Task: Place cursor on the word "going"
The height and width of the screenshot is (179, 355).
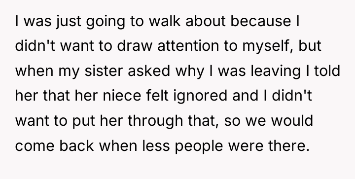Action: [x=106, y=22]
